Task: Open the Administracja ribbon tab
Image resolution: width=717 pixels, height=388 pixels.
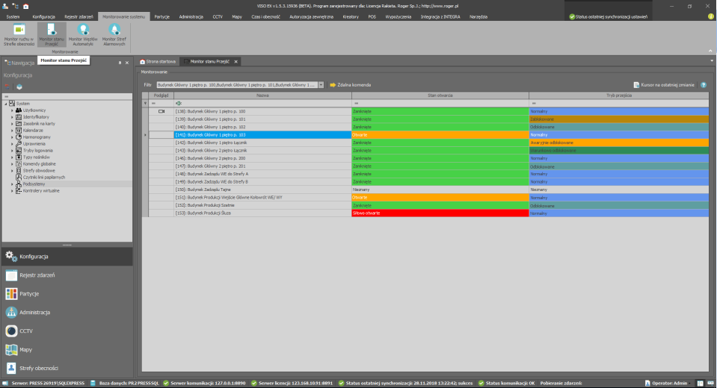Action: click(191, 16)
